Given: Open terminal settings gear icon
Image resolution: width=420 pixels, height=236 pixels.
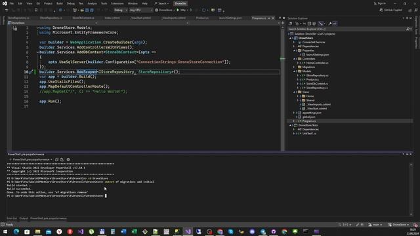Looking at the screenshot, I should click(x=68, y=159).
